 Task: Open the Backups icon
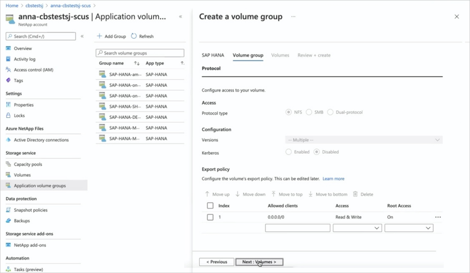9,221
